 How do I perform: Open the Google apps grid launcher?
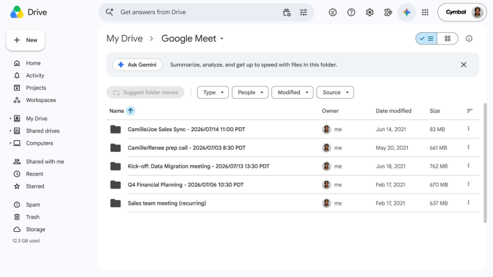pyautogui.click(x=425, y=12)
